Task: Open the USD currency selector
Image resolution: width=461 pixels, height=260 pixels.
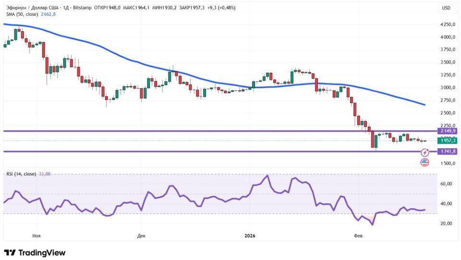Action: 446,8
